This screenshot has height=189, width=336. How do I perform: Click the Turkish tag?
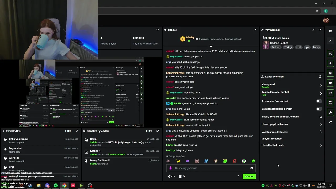point(276,47)
